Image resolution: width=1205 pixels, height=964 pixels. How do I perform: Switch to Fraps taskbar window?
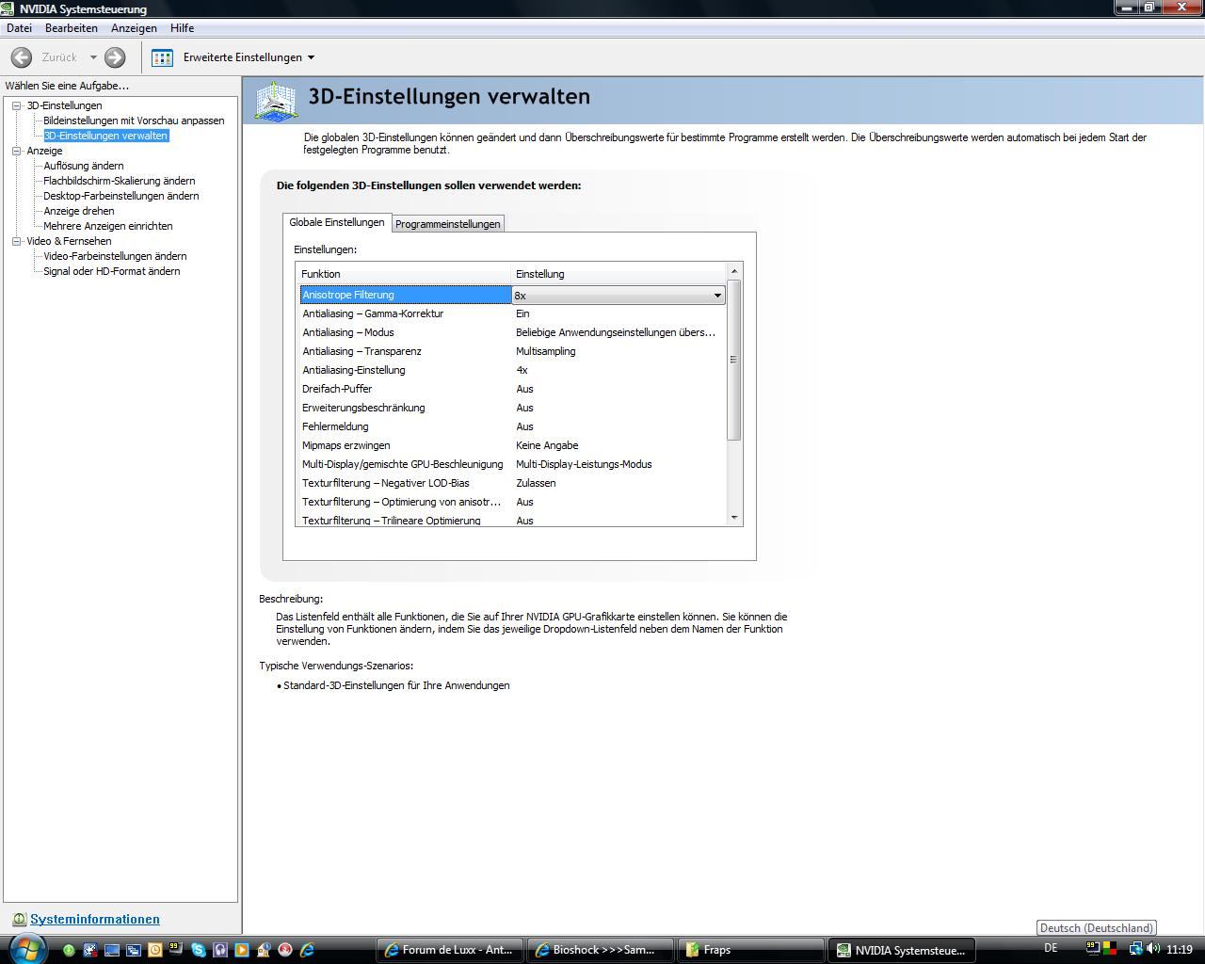751,950
